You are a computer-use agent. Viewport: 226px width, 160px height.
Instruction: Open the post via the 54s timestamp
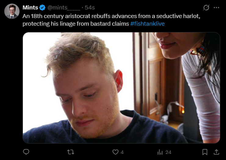coord(90,8)
